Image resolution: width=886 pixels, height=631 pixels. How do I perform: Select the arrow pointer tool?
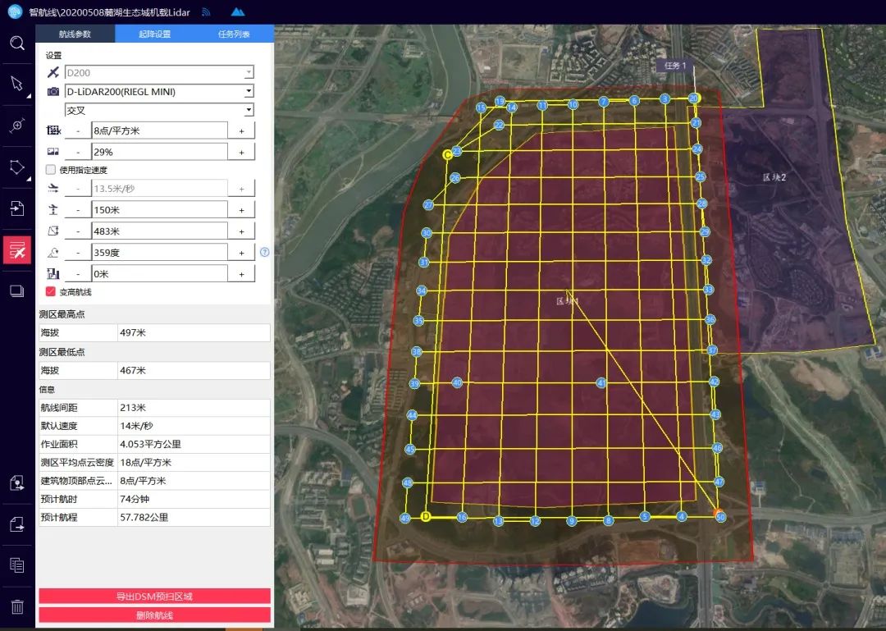pos(17,84)
